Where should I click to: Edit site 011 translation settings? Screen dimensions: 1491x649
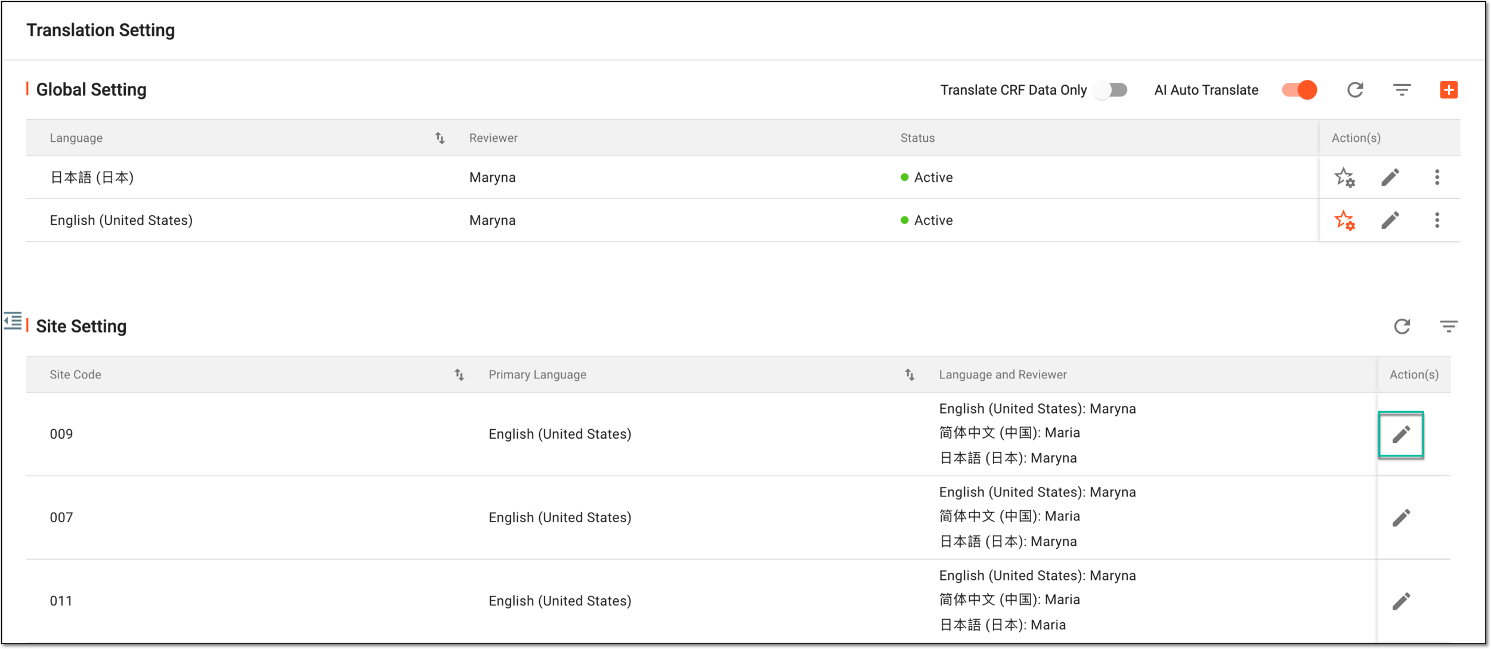point(1401,601)
